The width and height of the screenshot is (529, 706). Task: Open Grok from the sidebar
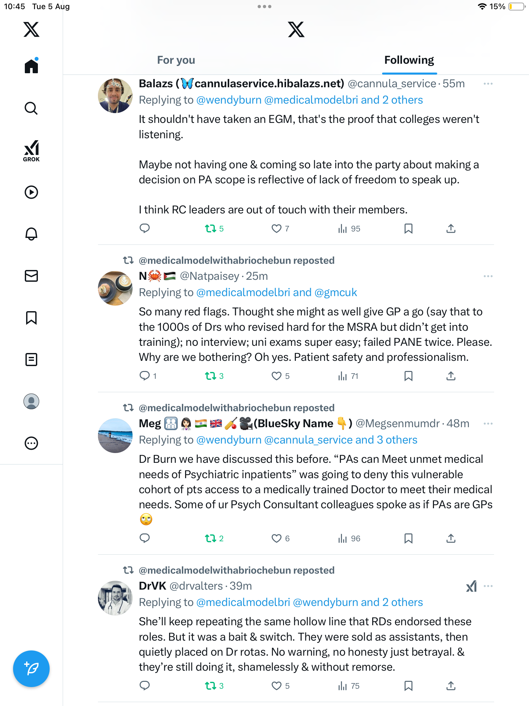(31, 151)
